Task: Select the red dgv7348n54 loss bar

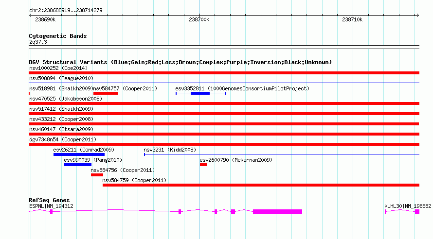Action: point(224,144)
